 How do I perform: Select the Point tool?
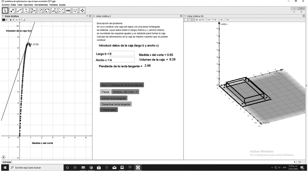pos(13,11)
